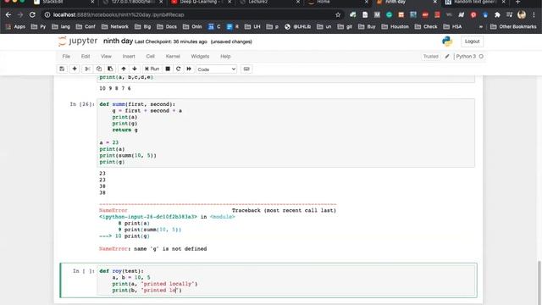
Task: Paste cells below with the clipboard icon
Action: click(x=110, y=69)
